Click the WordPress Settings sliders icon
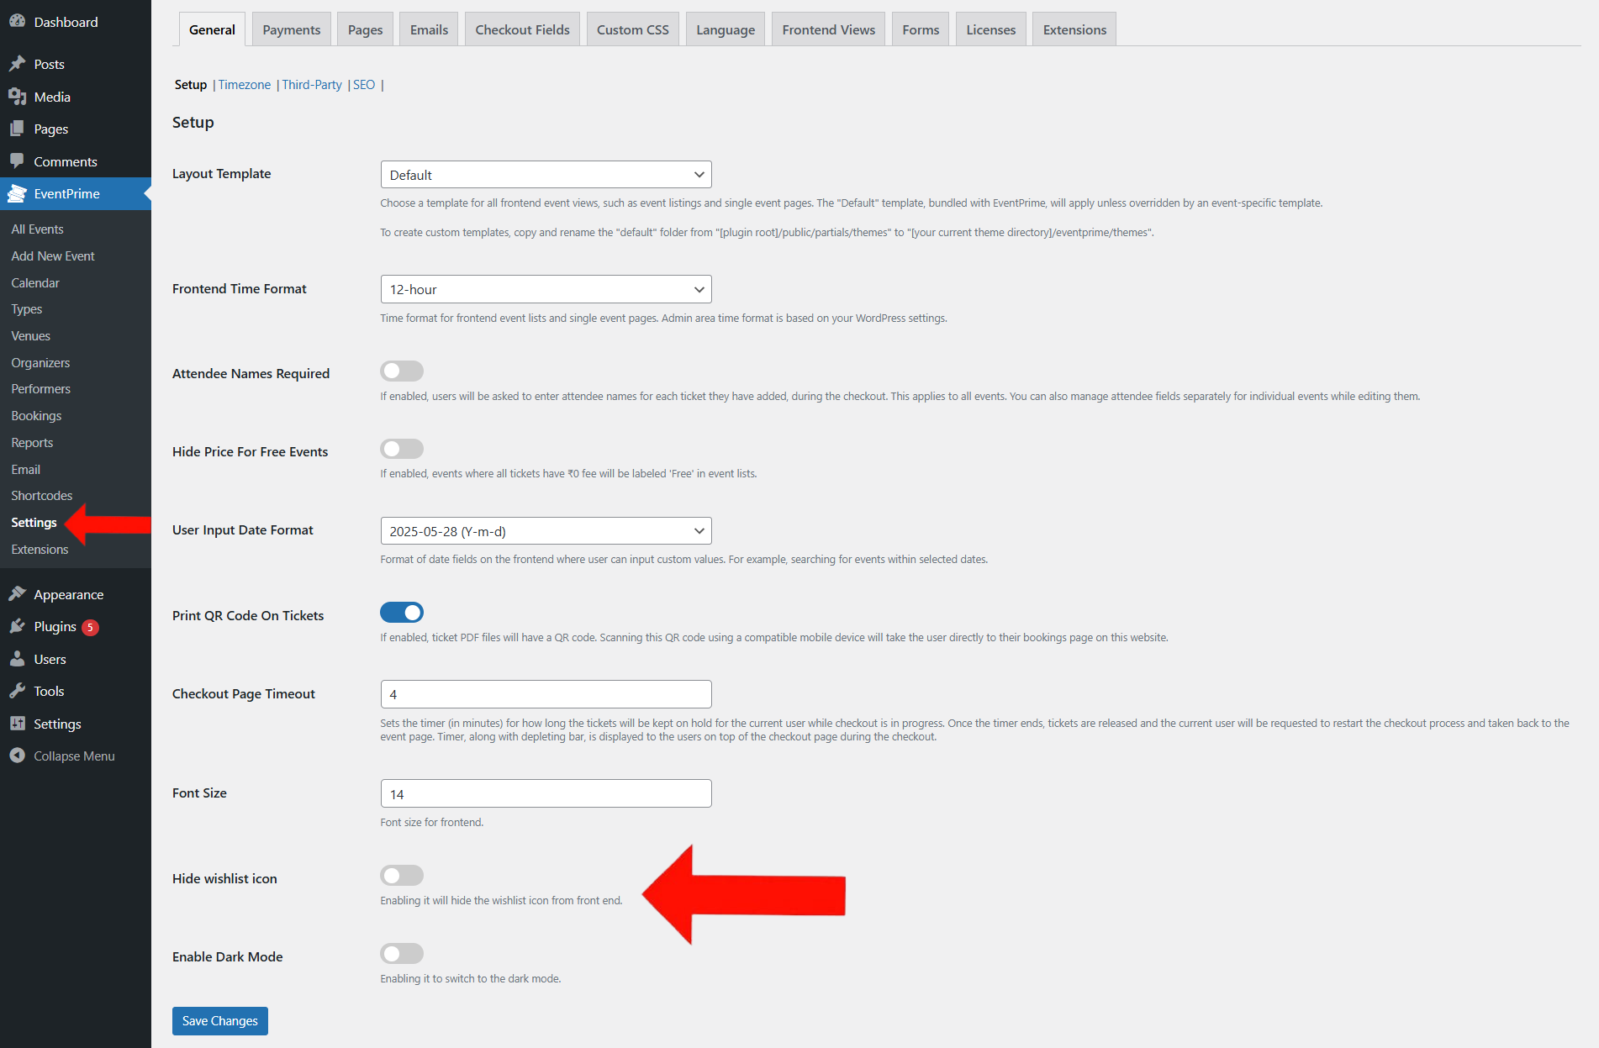 tap(17, 724)
